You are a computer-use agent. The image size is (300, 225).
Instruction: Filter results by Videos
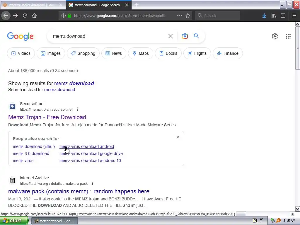point(21,53)
